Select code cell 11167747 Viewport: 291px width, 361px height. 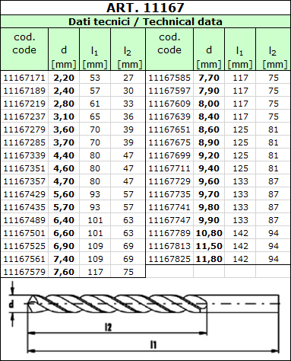pyautogui.click(x=169, y=220)
